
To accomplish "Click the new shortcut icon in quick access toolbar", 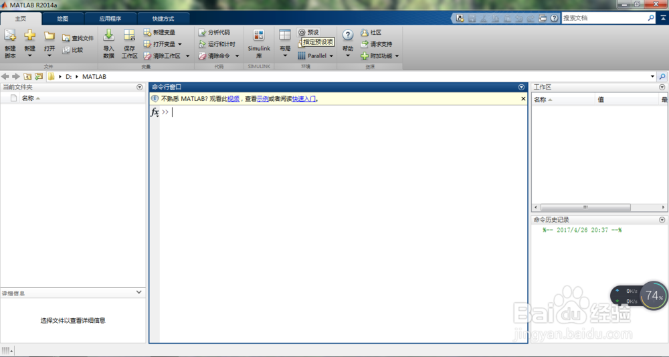I will [460, 18].
